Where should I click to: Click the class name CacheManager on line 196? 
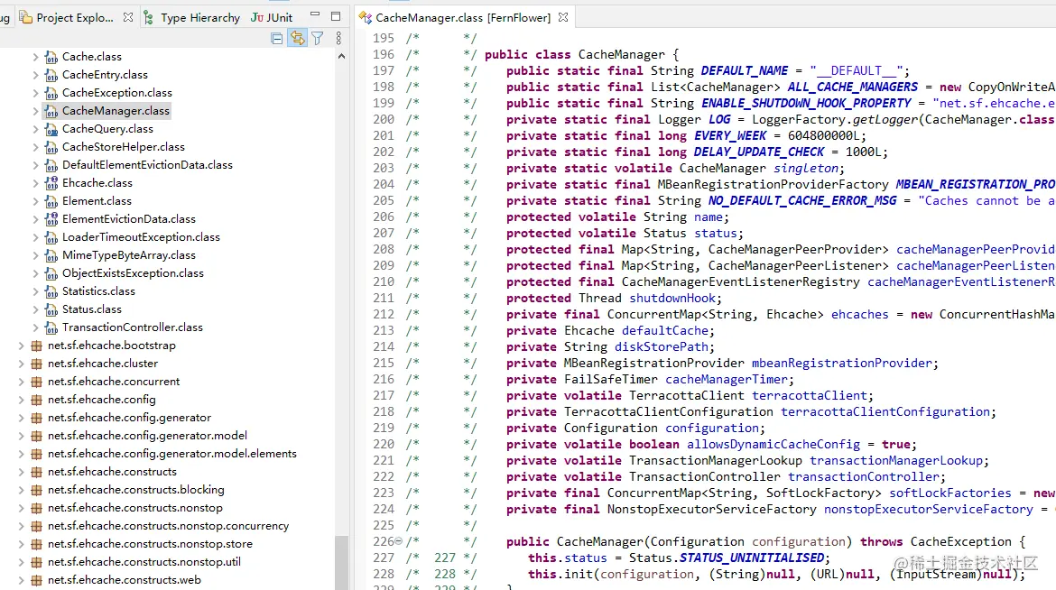coord(622,54)
